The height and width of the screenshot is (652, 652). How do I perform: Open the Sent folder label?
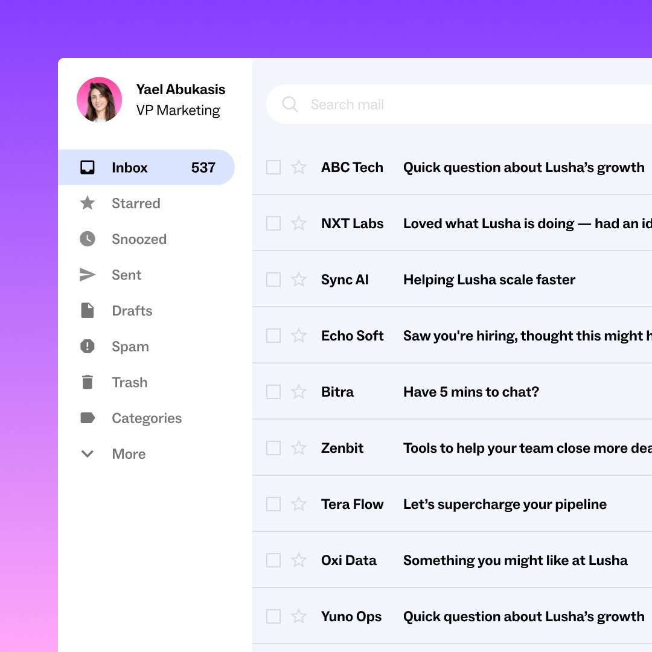126,275
